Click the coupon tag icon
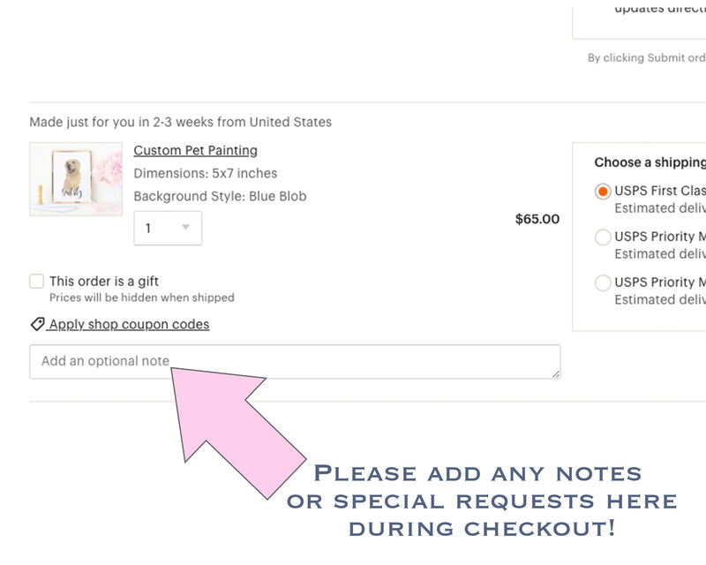This screenshot has height=565, width=706. [x=37, y=324]
